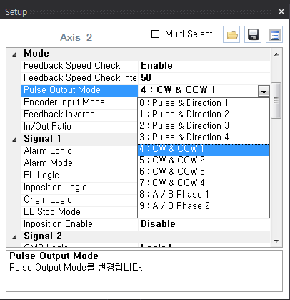This screenshot has height=300, width=290.
Task: Close the Setup panel
Action: pos(281,11)
